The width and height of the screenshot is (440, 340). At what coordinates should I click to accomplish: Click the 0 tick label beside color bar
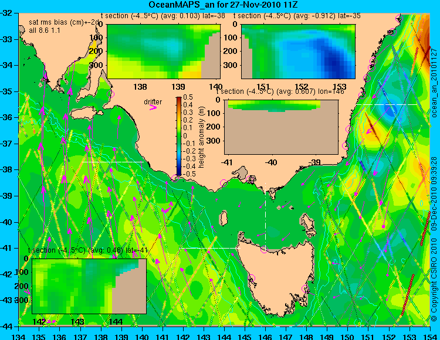tap(185, 136)
